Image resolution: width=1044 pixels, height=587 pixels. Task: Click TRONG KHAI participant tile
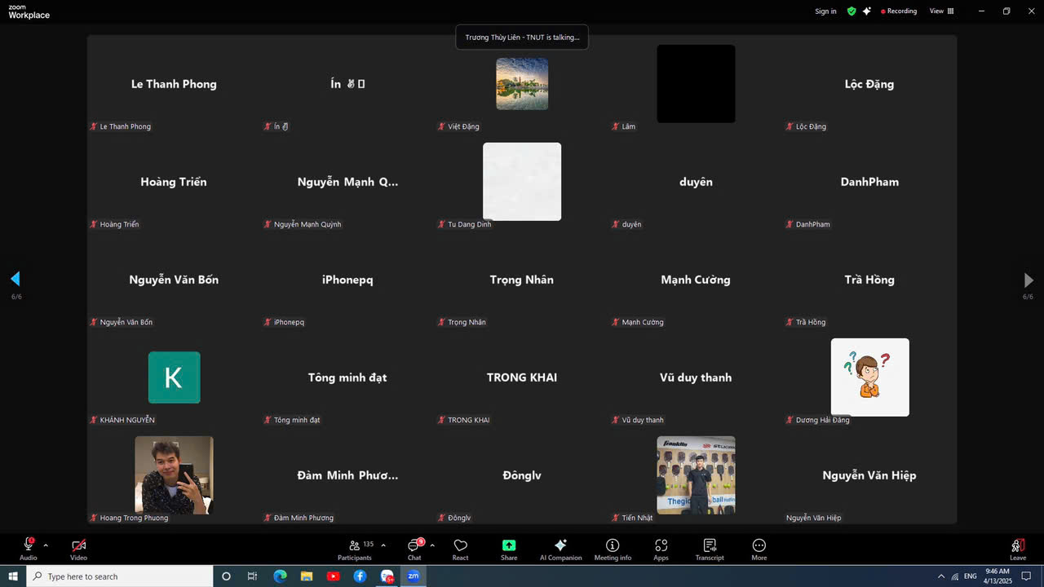coord(522,377)
